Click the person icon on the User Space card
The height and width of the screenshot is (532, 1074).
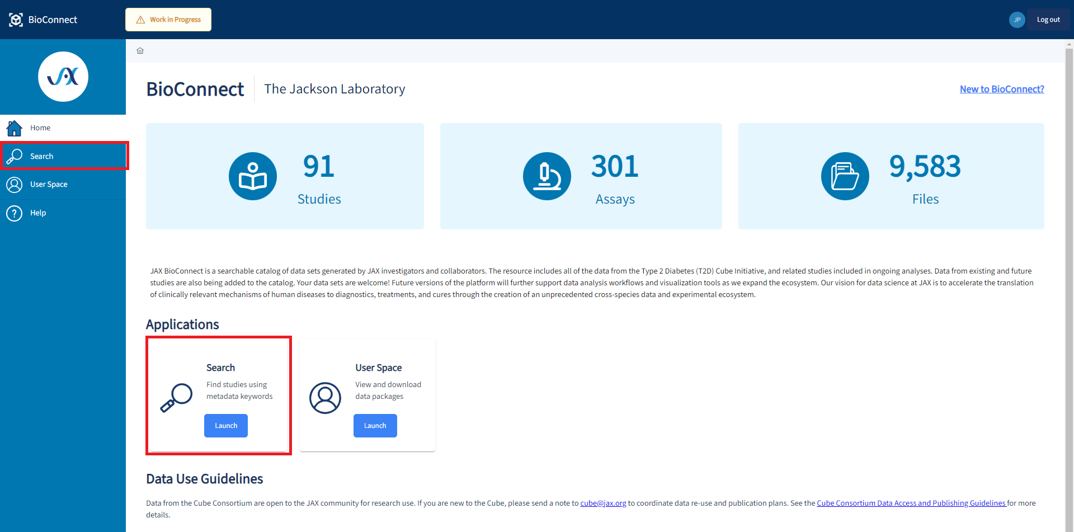[325, 398]
